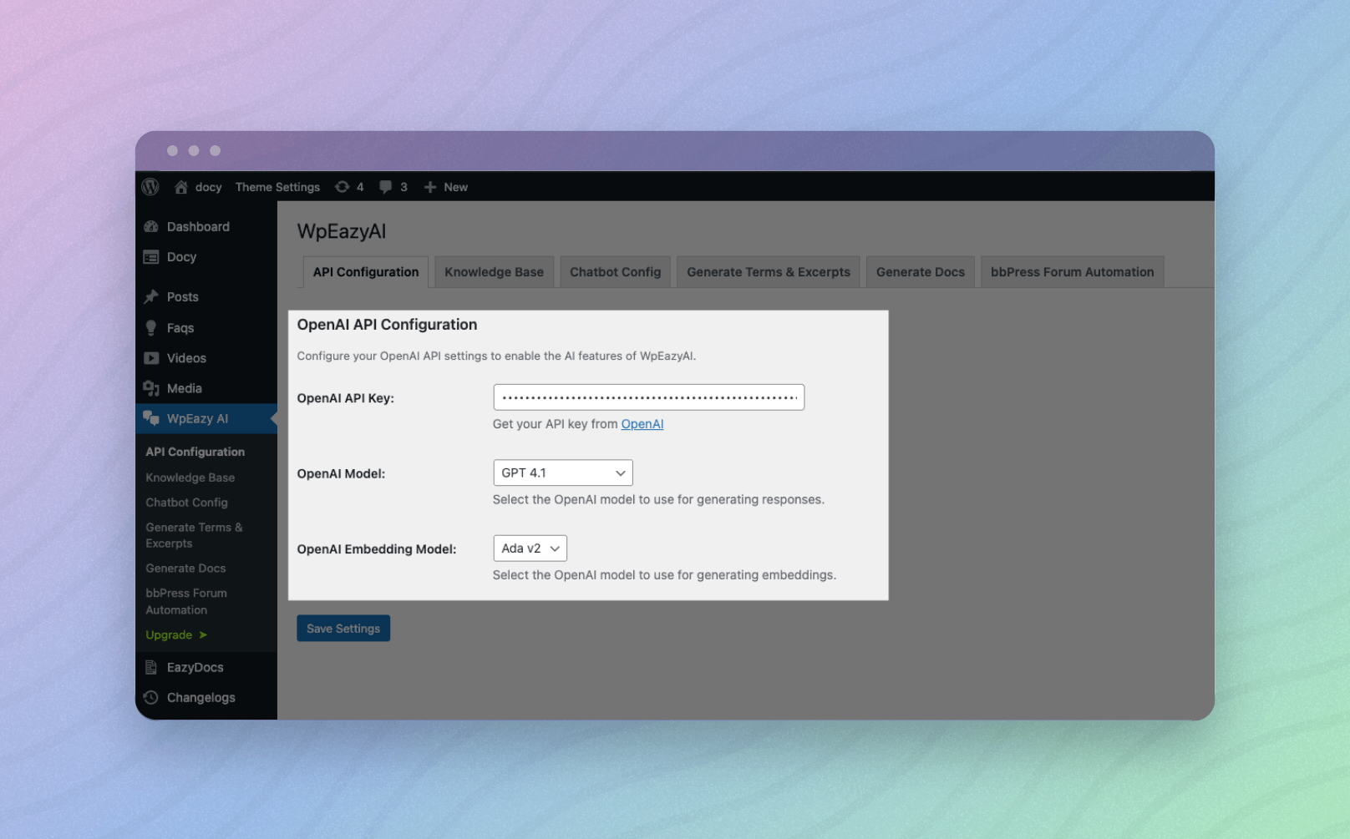Image resolution: width=1350 pixels, height=839 pixels.
Task: Click the WpEazy AI plugin icon
Action: [x=152, y=418]
